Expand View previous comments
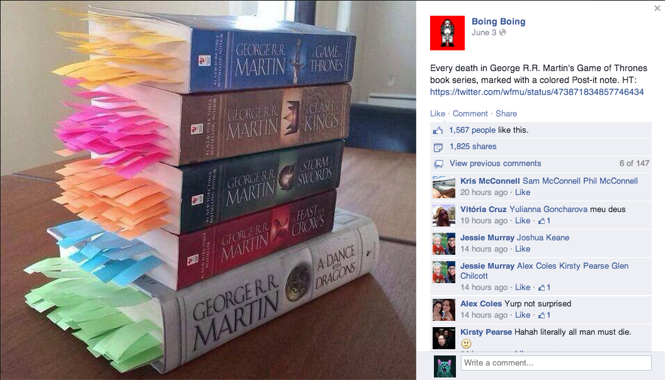 coord(496,164)
